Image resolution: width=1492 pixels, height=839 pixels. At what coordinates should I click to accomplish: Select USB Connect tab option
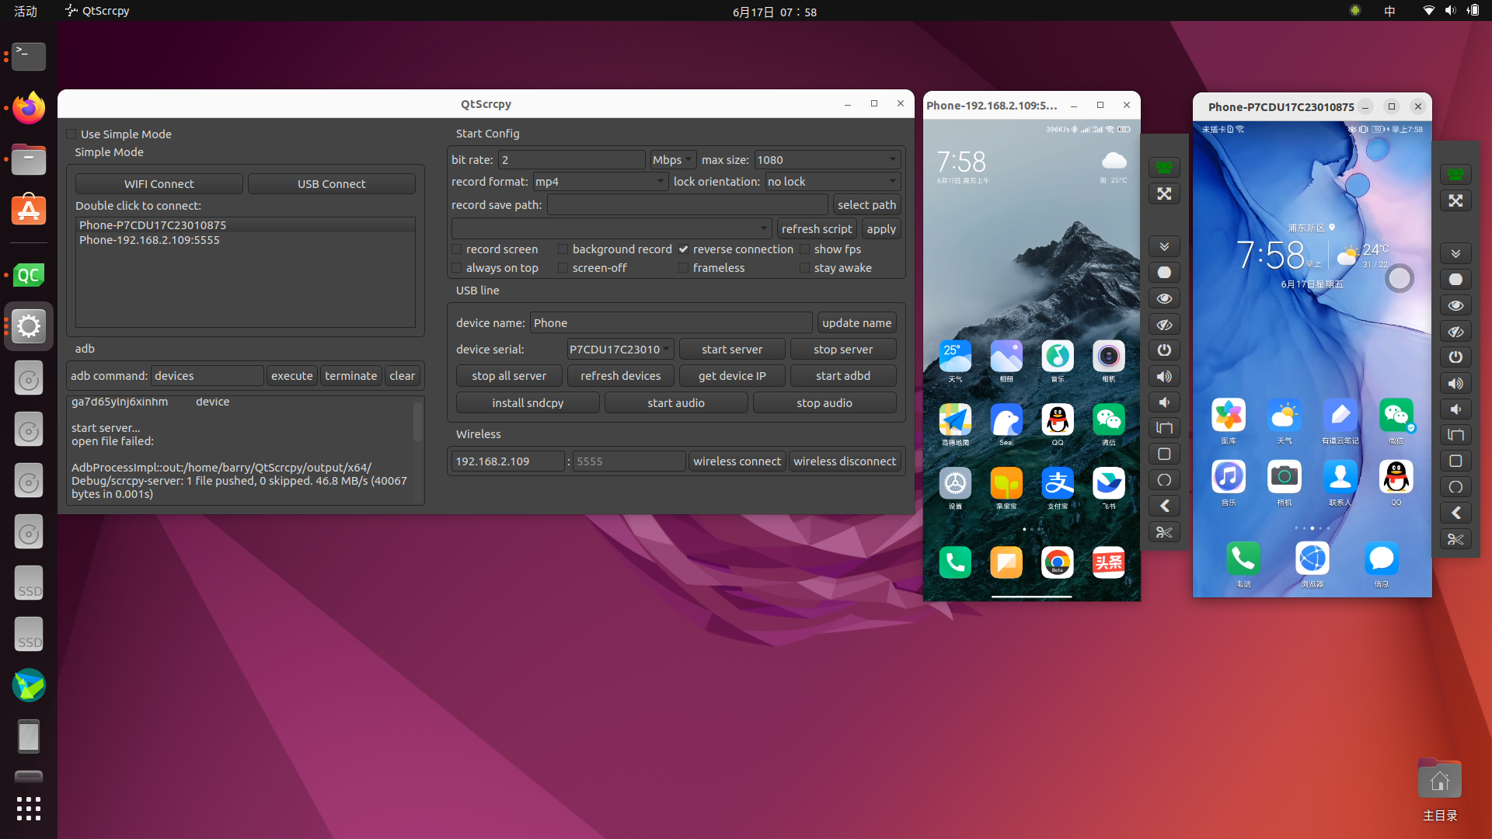[331, 183]
